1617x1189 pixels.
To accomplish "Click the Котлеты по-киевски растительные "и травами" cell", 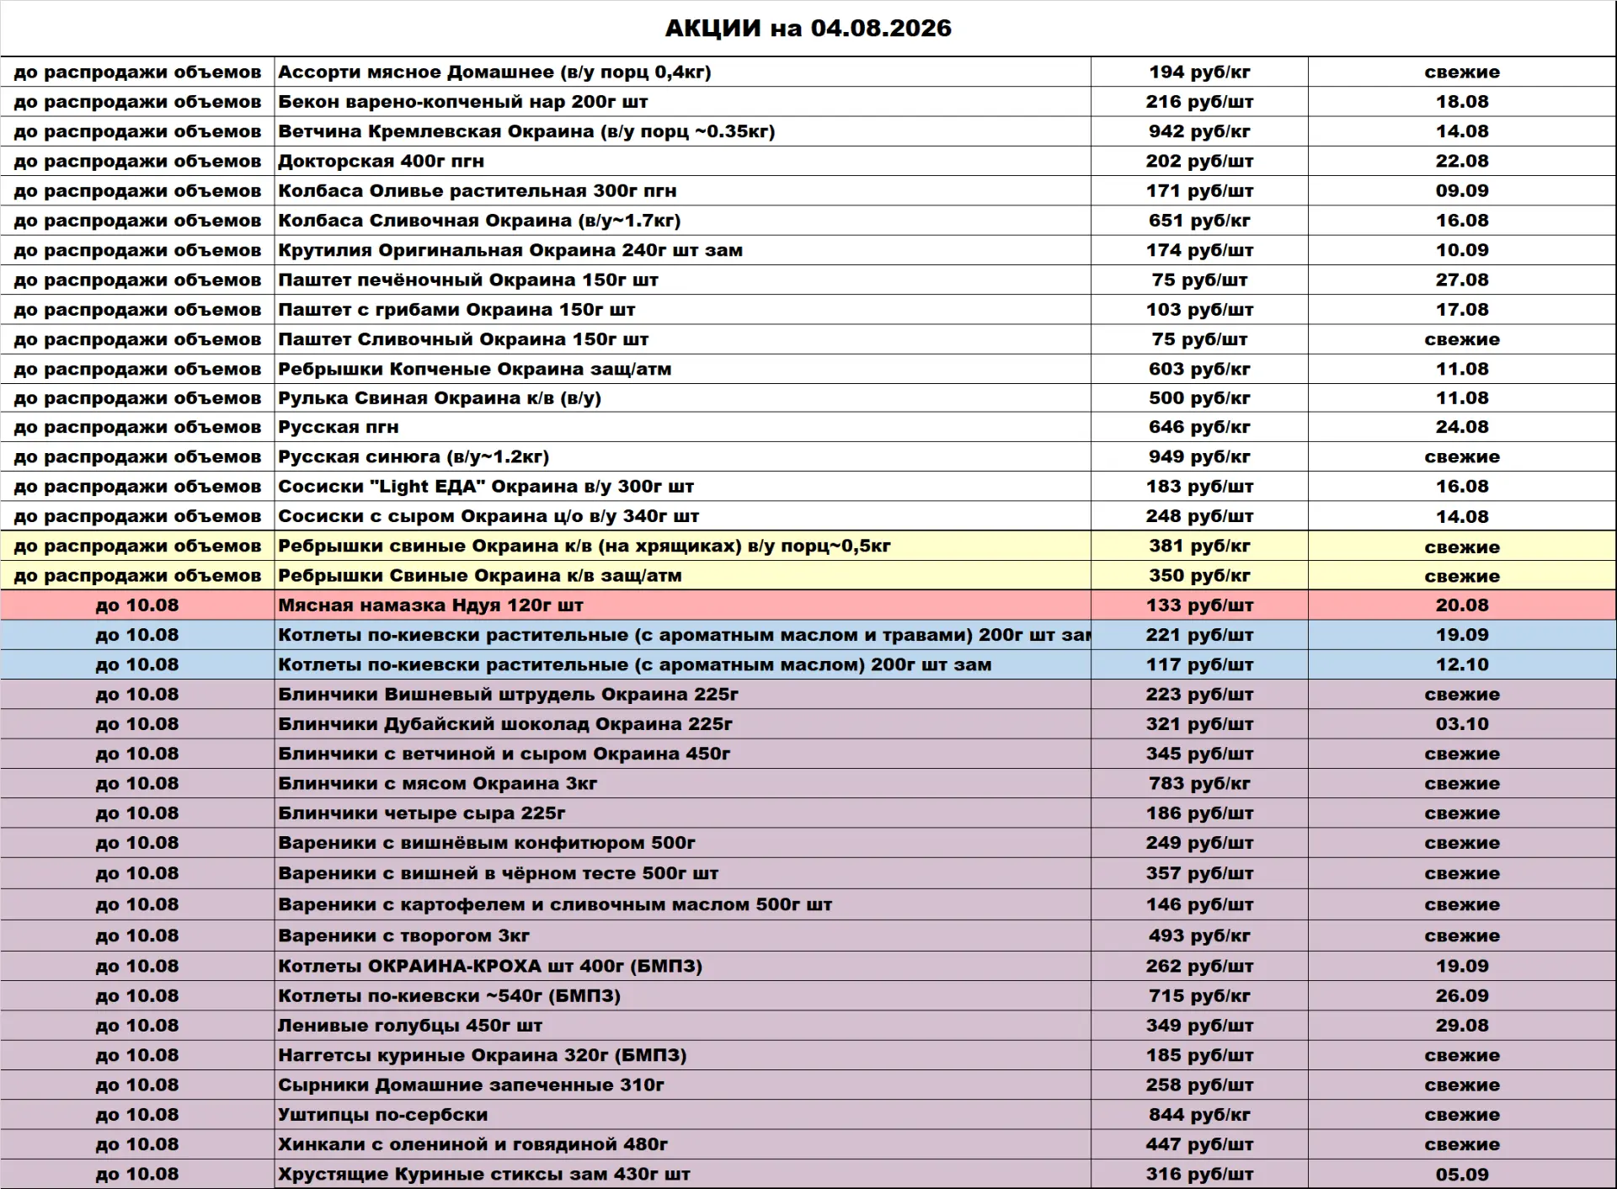I will [x=684, y=635].
